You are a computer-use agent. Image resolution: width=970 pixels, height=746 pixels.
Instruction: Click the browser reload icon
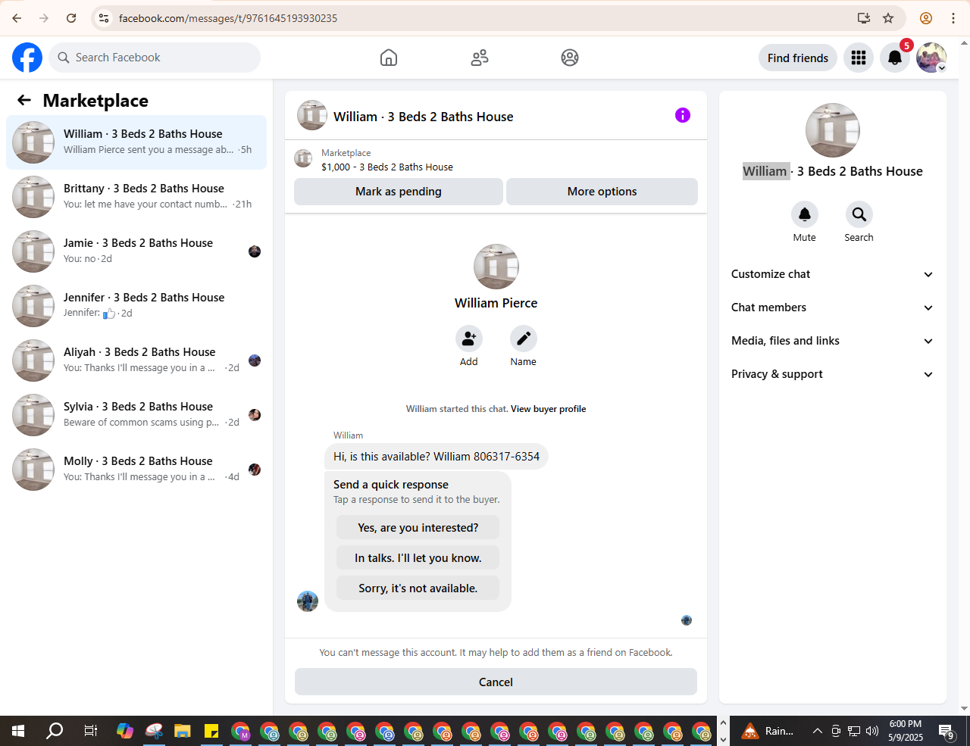tap(71, 18)
